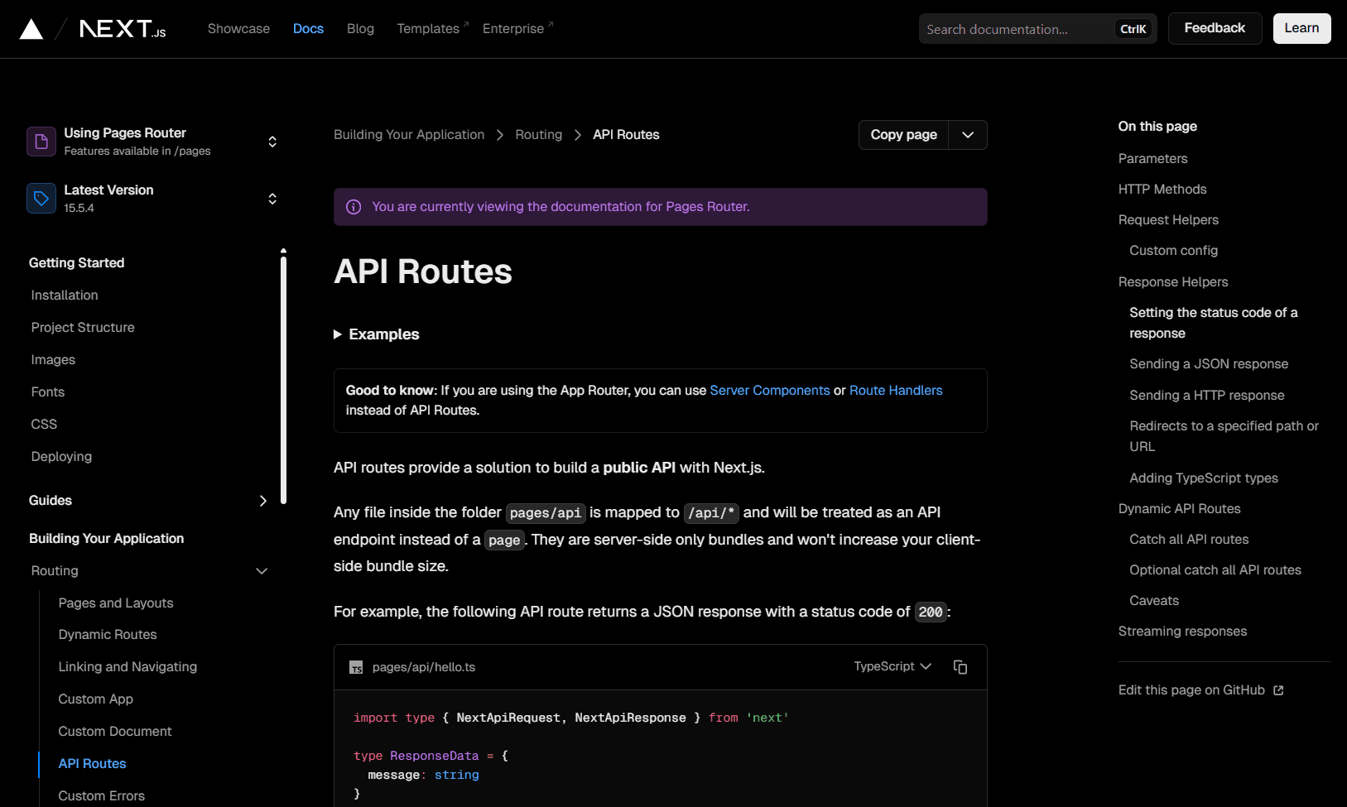
Task: Click the Next.js triangle logo icon
Action: [x=31, y=26]
